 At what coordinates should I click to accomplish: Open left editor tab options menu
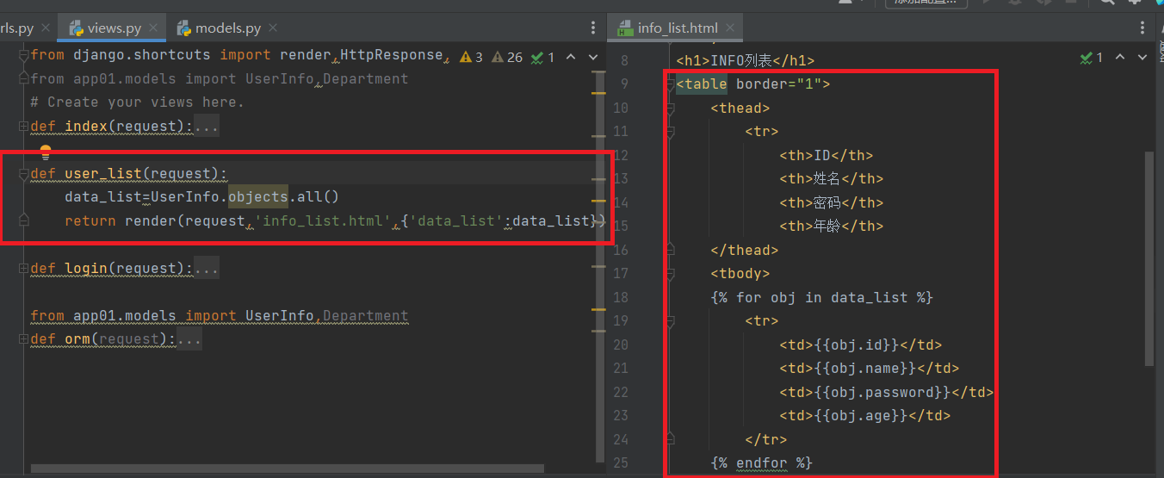tap(592, 28)
